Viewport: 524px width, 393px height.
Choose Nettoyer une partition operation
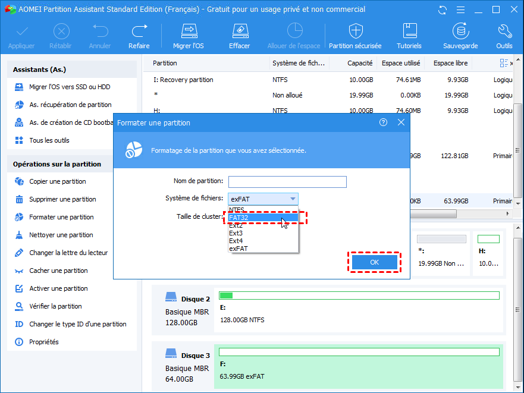[54, 235]
